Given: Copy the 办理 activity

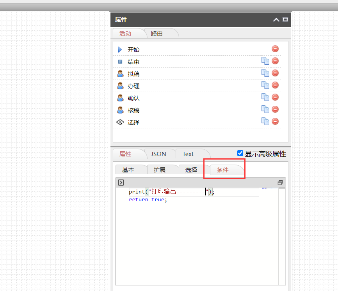Looking at the screenshot, I should [x=265, y=85].
